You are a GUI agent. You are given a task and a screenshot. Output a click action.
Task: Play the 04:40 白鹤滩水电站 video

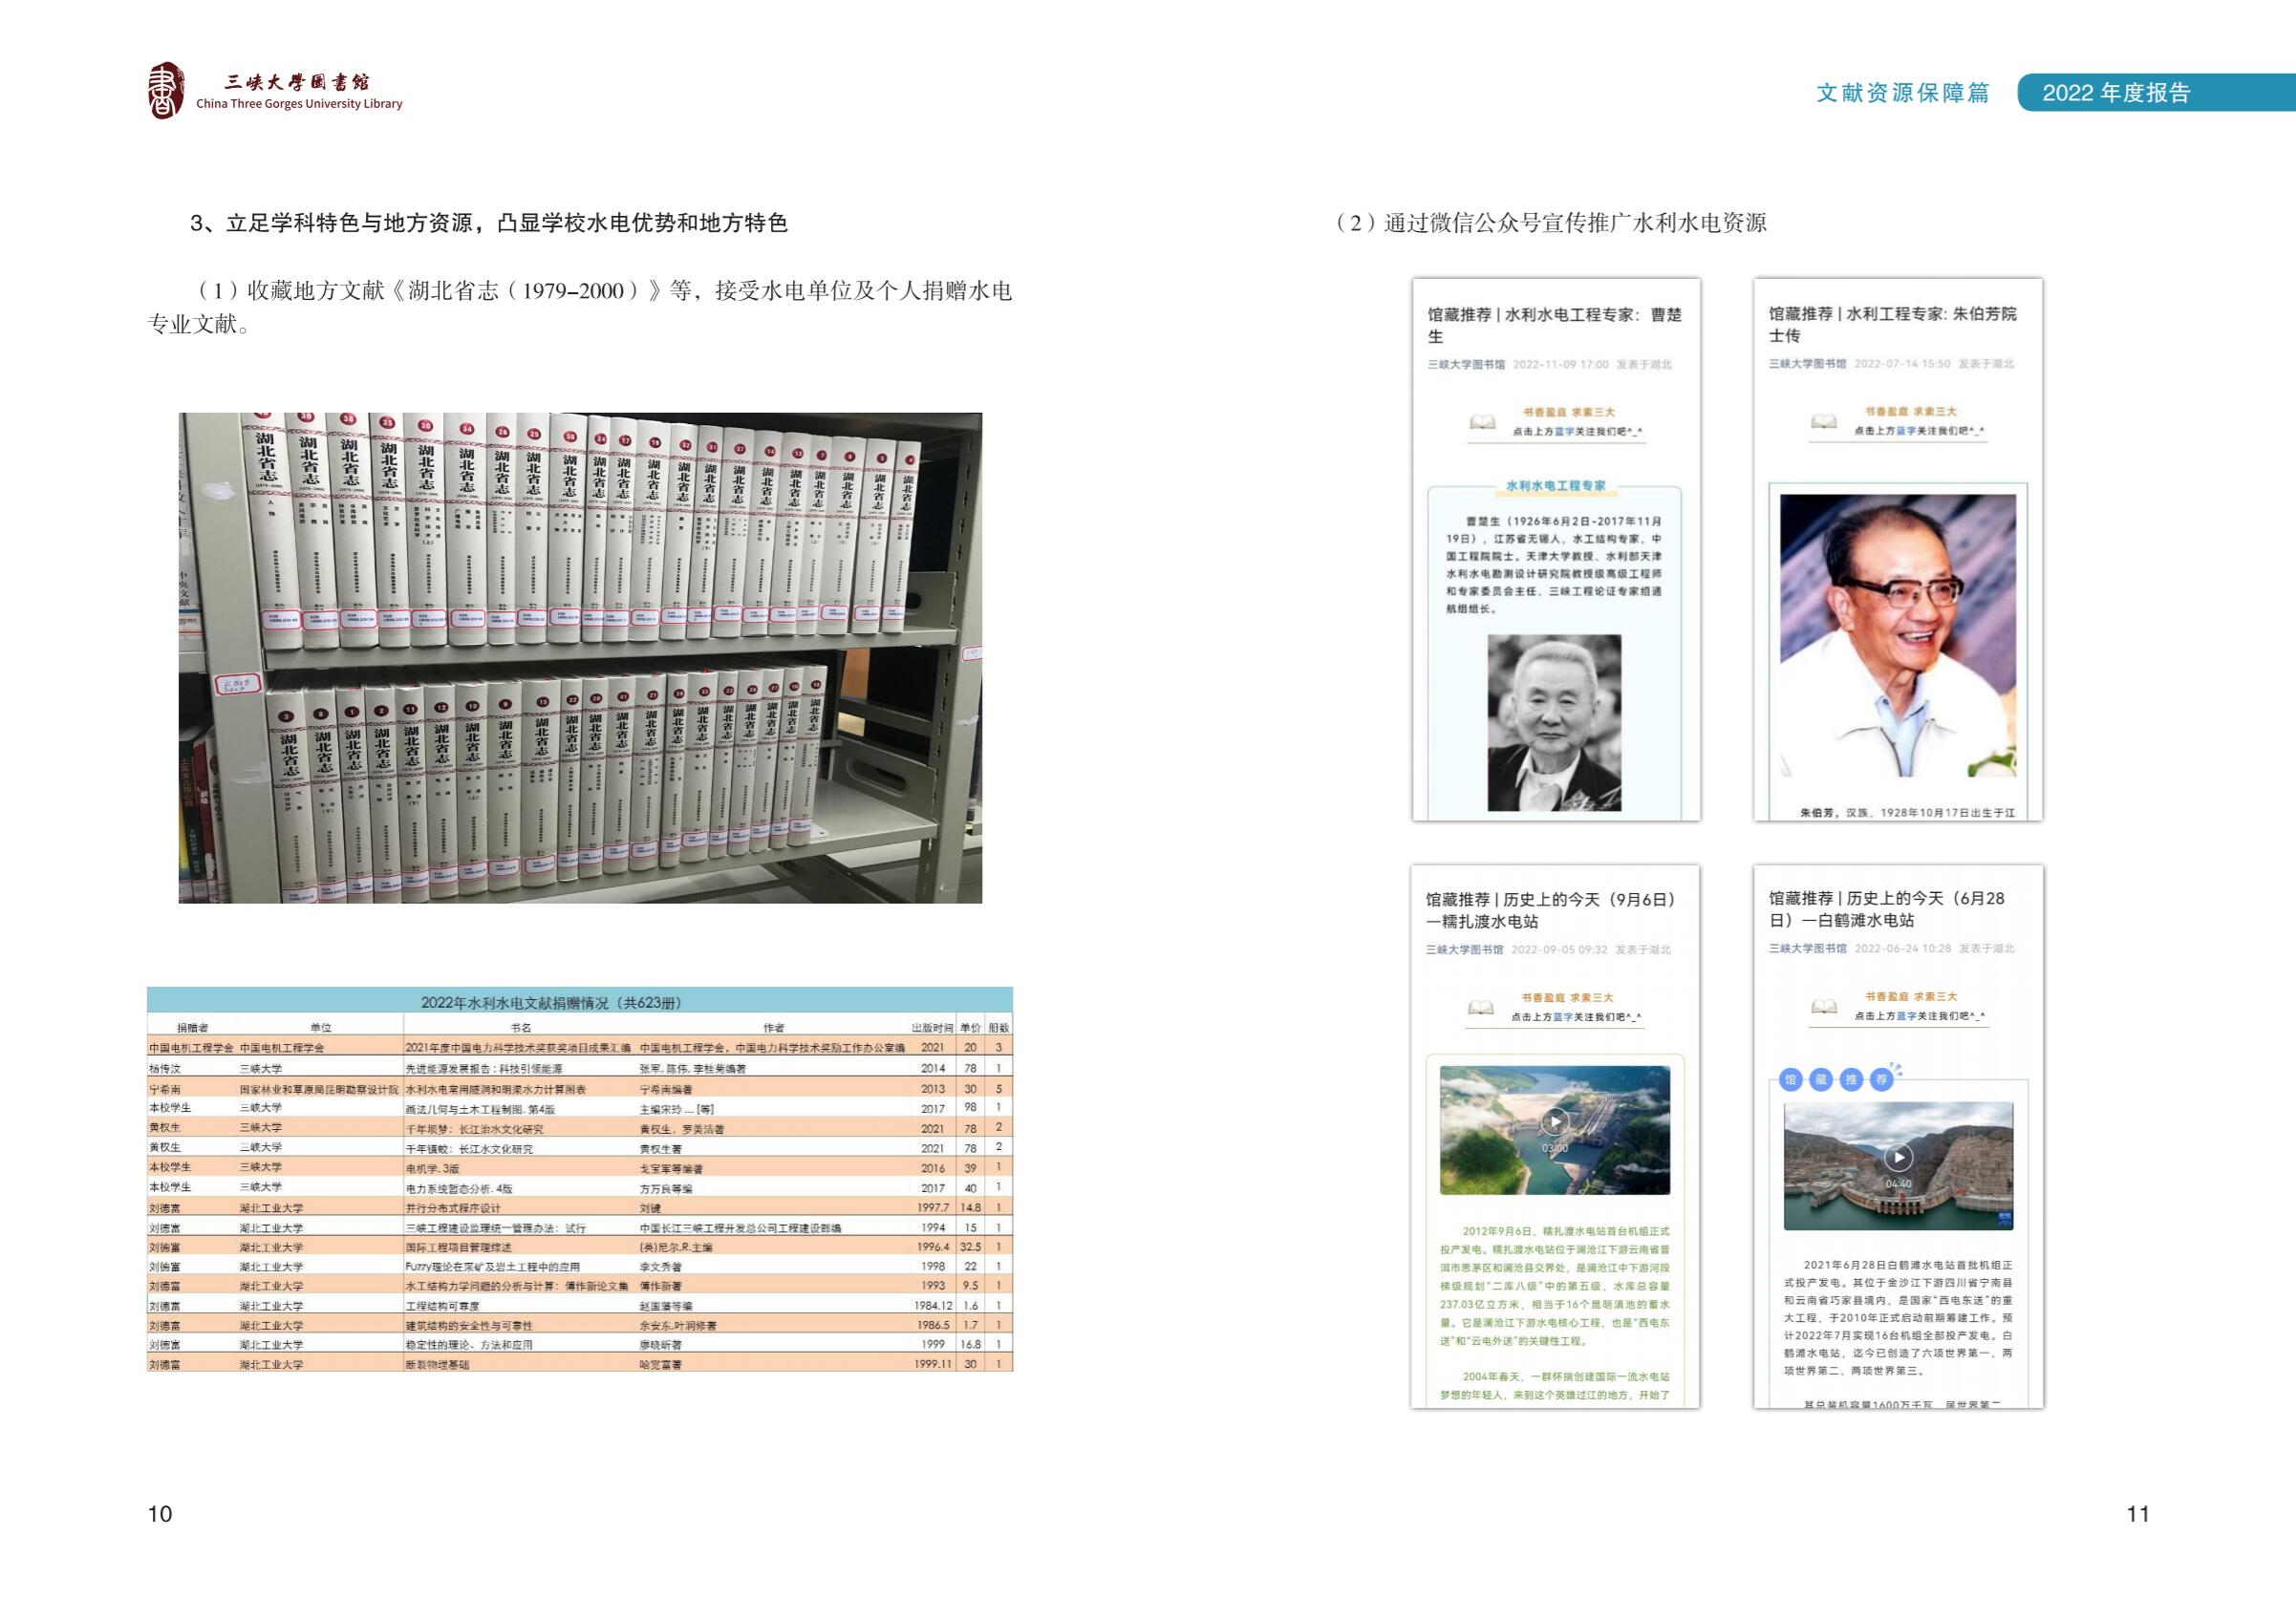(x=1898, y=1157)
